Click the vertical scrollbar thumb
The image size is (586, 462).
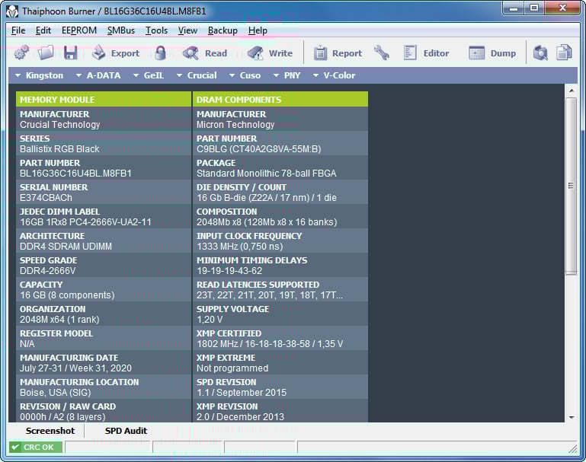tap(572, 186)
